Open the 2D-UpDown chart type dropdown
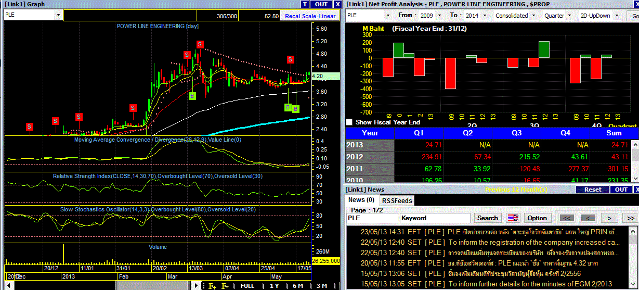 [x=617, y=15]
